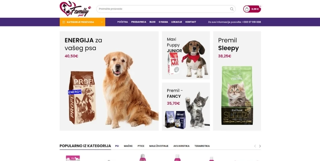Click the search magnifier icon
Viewport: 320px width, 161px height.
(x=232, y=9)
